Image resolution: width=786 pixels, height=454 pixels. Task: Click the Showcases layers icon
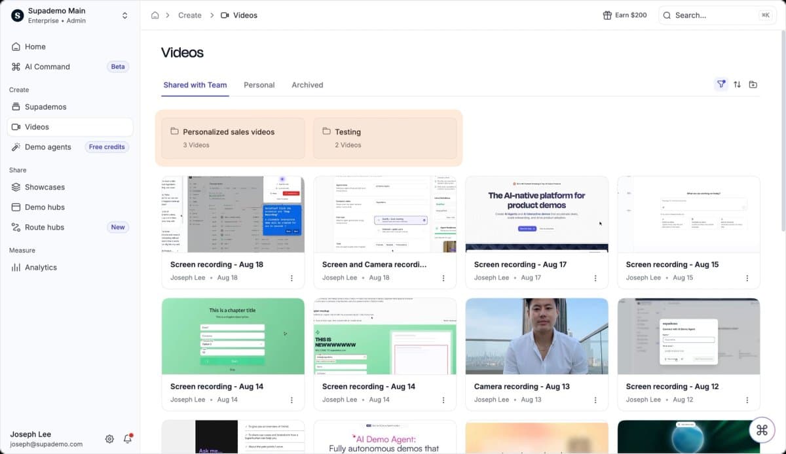[16, 187]
